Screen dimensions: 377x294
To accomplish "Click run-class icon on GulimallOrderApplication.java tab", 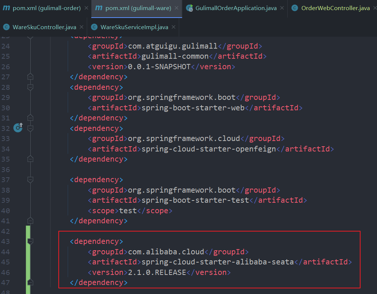I will coord(190,8).
